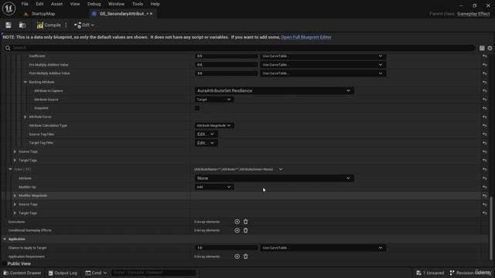Click the Unreal Engine logo icon

9,8
